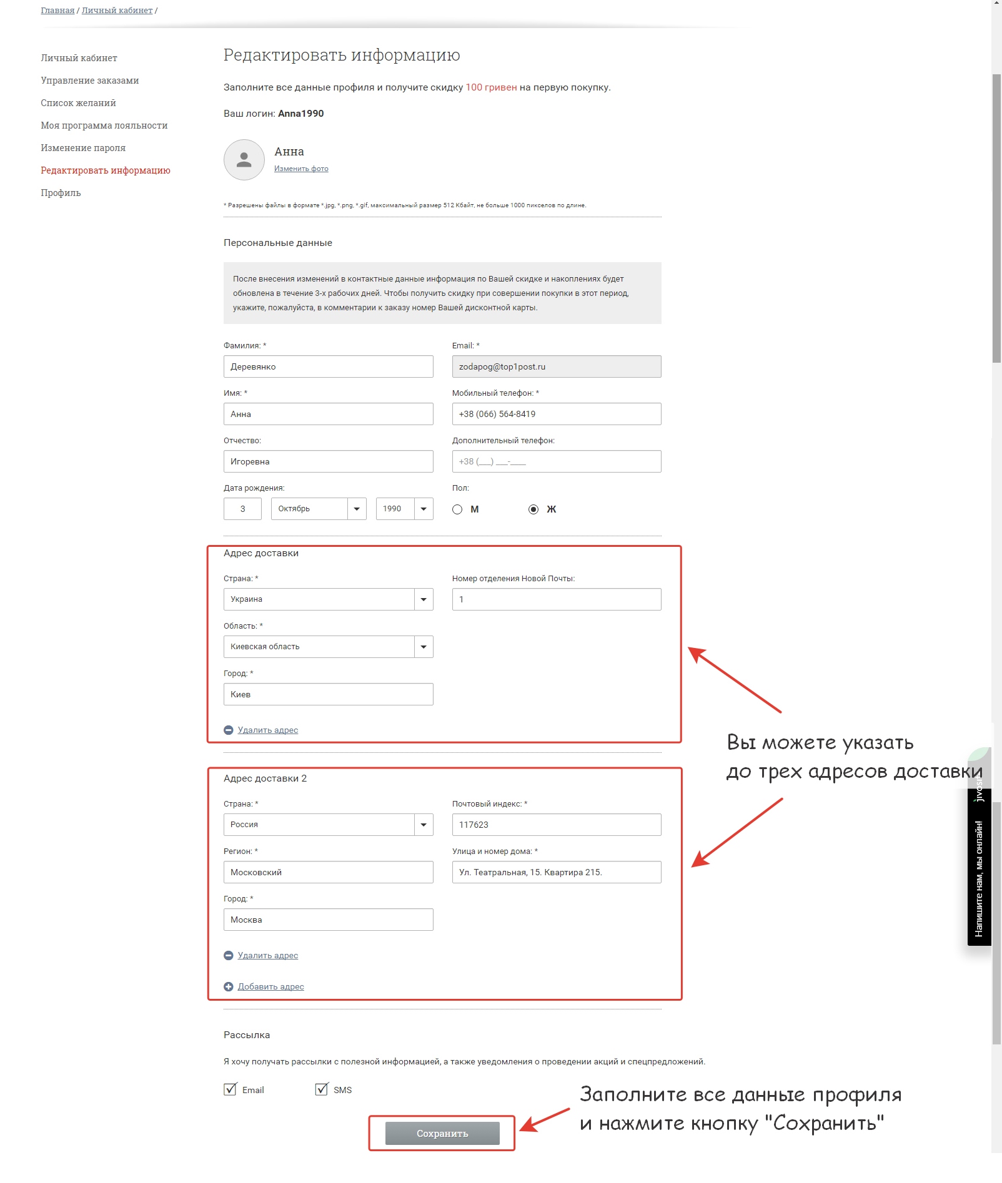Click the Имя field with Анна
1002x1183 pixels.
(328, 414)
